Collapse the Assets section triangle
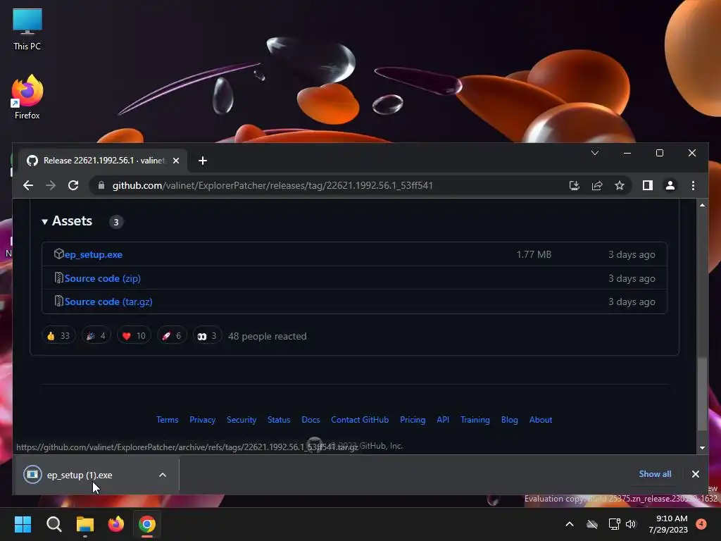The width and height of the screenshot is (721, 541). click(x=44, y=222)
